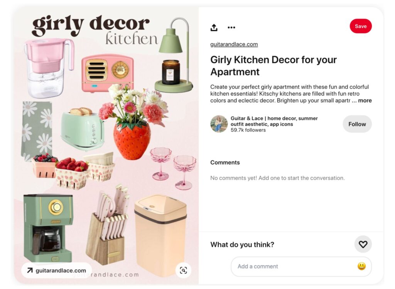Focus the Add a comment field
This screenshot has width=395, height=289.
301,266
